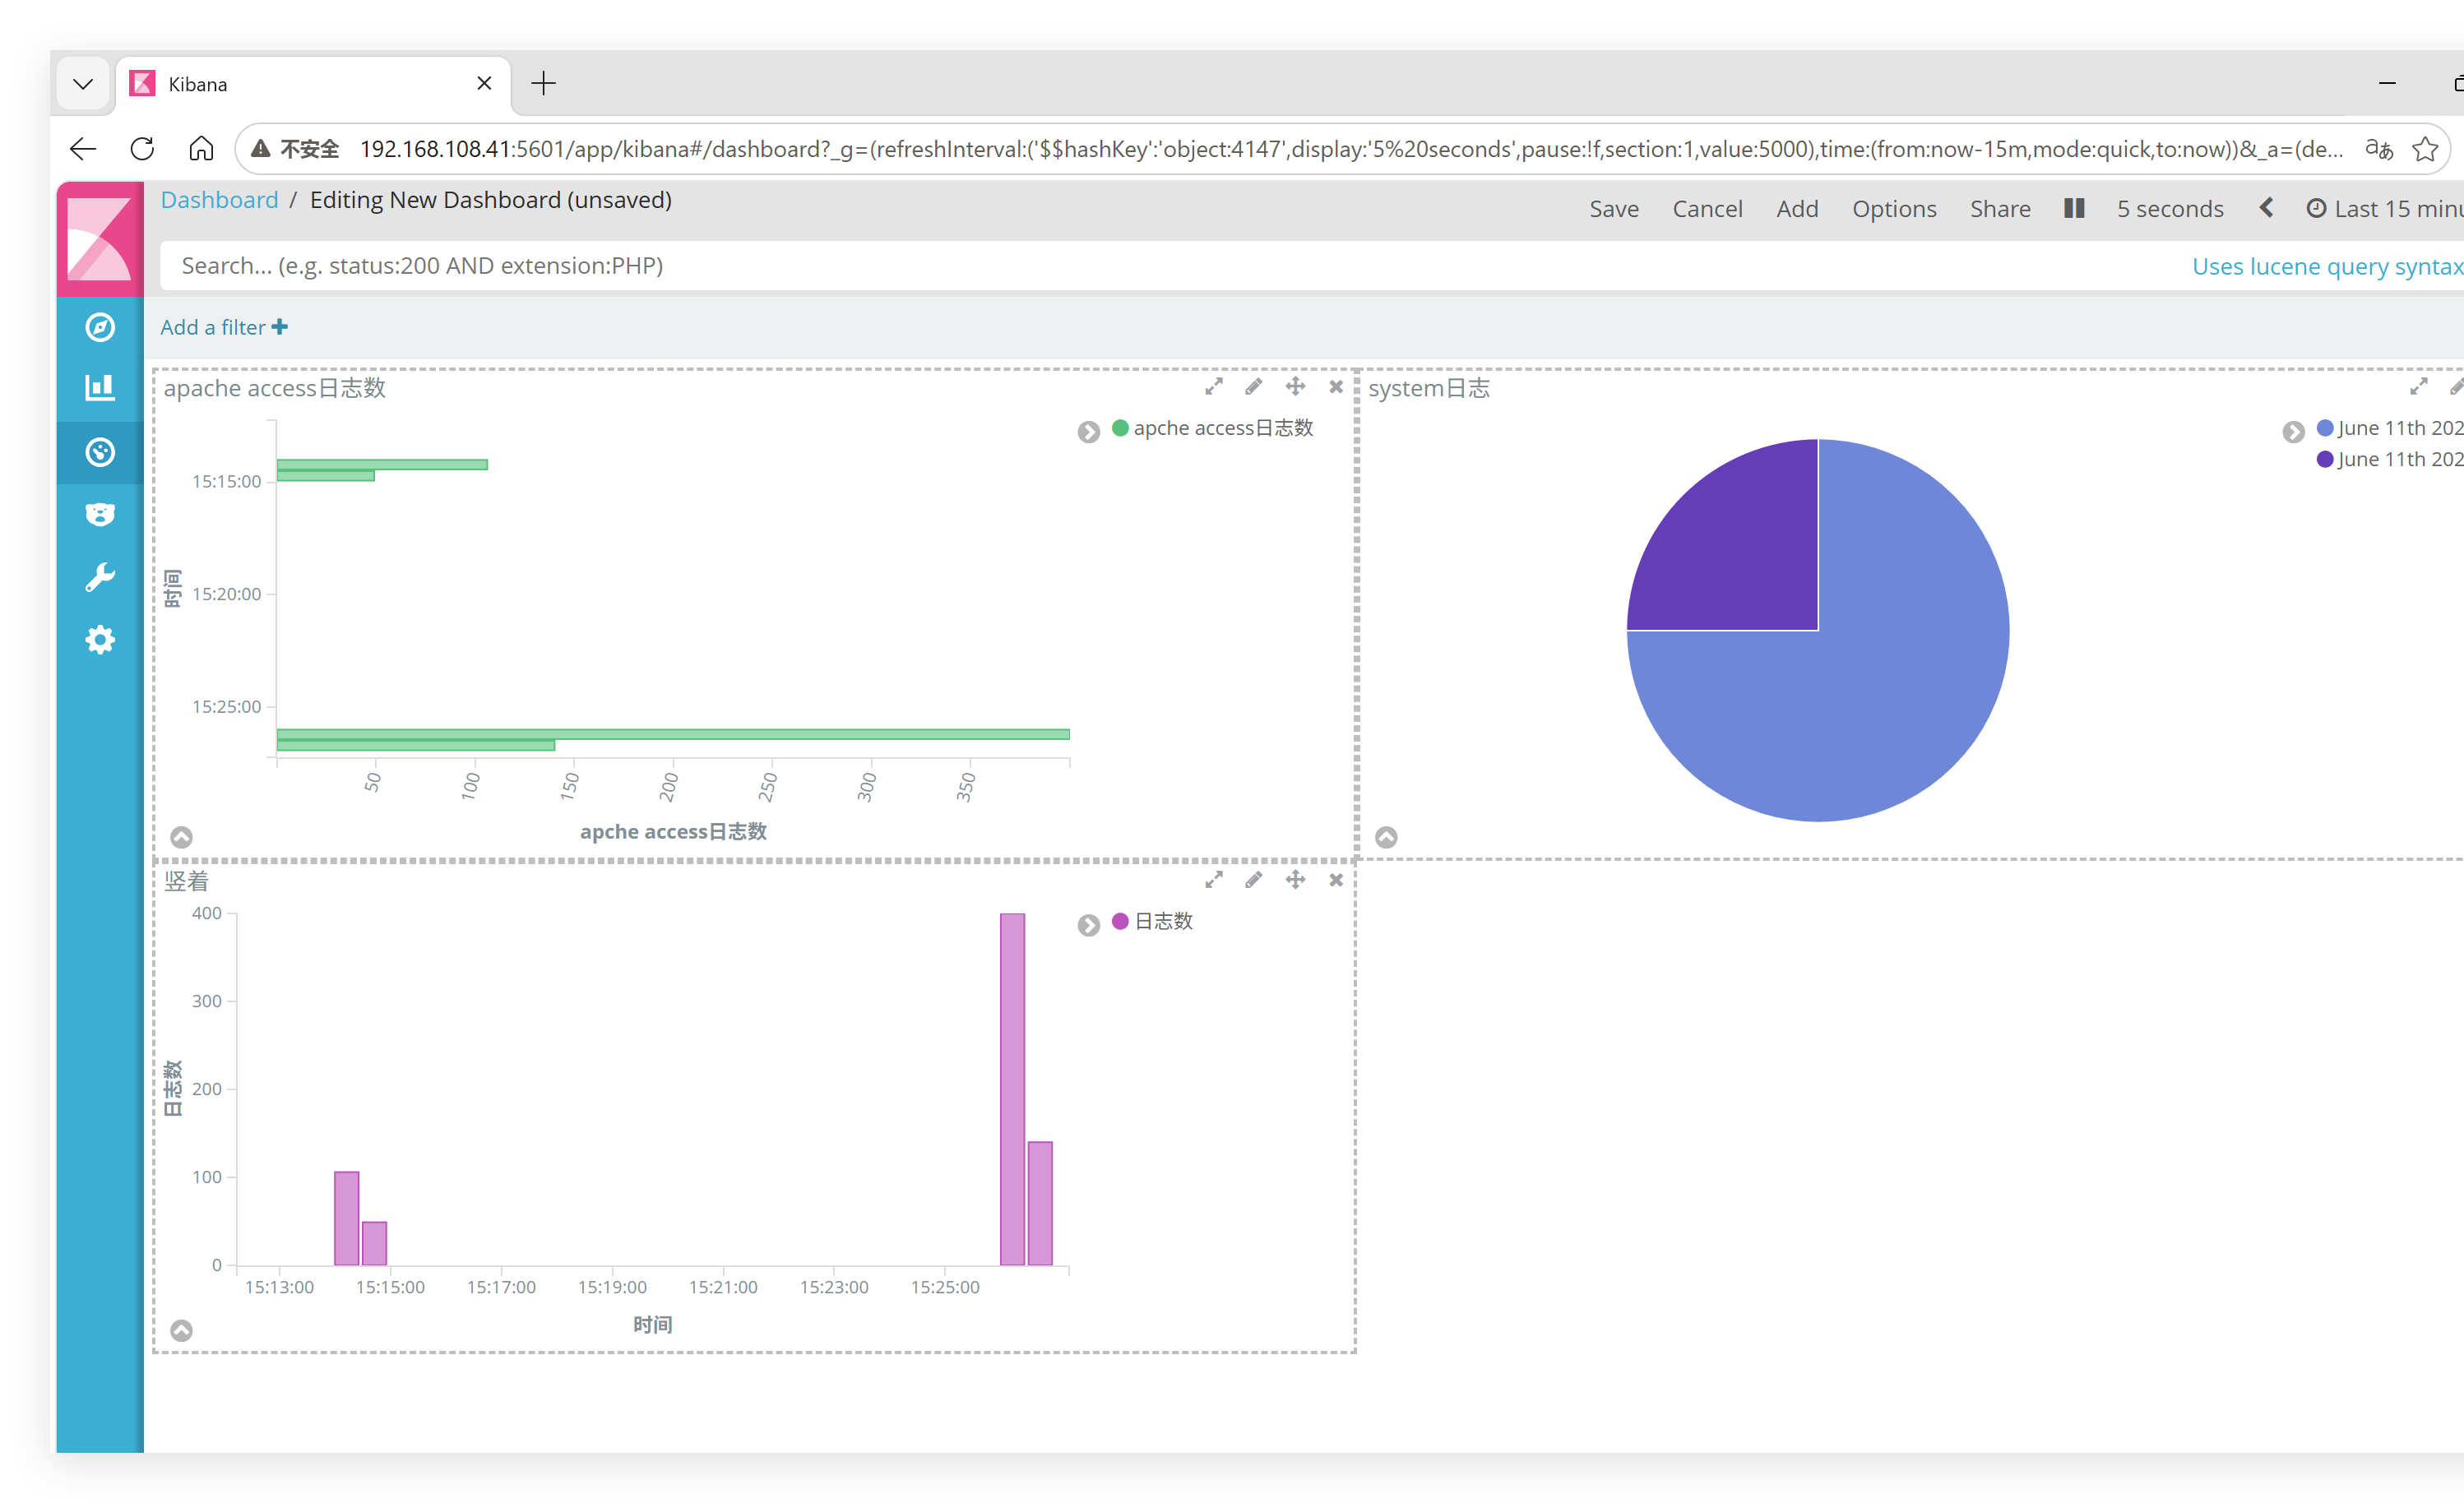This screenshot has width=2464, height=1503.
Task: Add a visualization using the Add menu
Action: tap(1797, 209)
